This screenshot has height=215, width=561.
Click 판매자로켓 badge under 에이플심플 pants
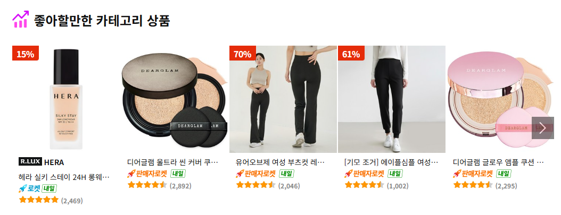[x=364, y=174]
